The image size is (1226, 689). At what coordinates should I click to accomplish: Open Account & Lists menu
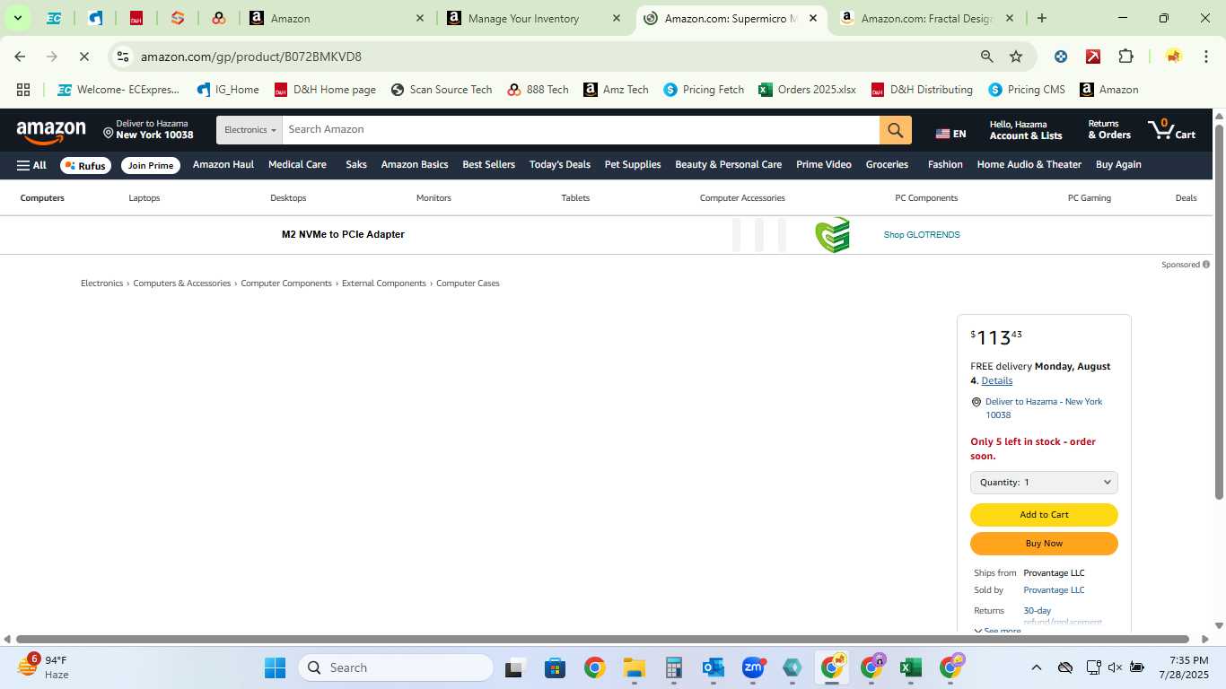coord(1026,130)
